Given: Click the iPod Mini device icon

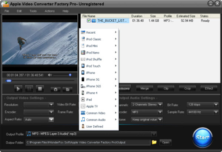Looking at the screenshot, I should (x=83, y=46).
